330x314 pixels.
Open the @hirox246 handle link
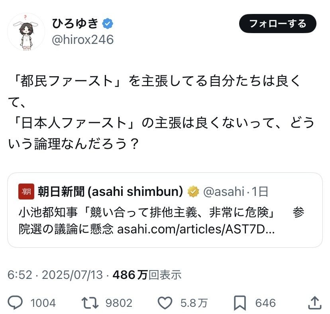click(83, 40)
